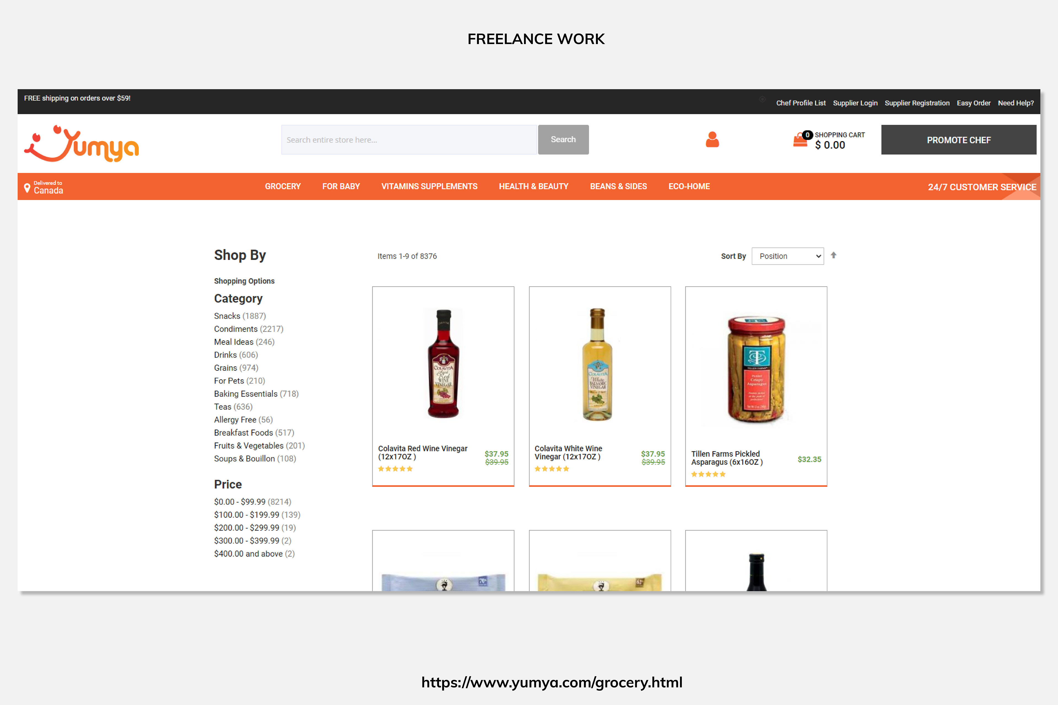Click Colavita Red Wine Vinegar star rating
This screenshot has width=1058, height=705.
(x=395, y=469)
